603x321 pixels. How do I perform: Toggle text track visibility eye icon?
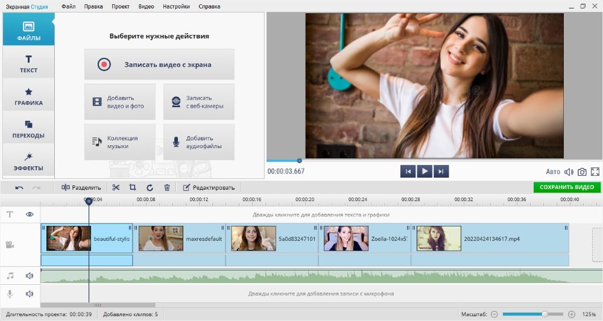(x=30, y=214)
